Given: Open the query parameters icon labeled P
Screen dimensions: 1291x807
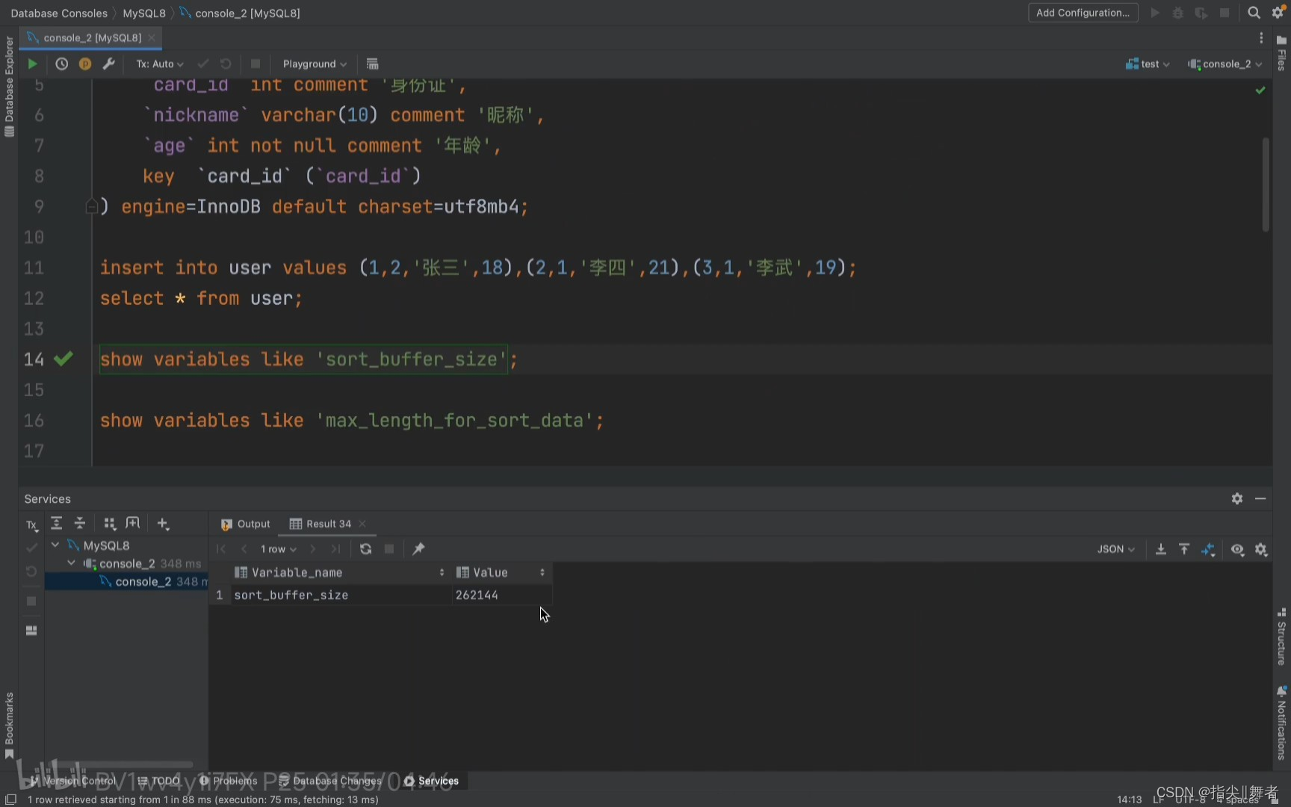Looking at the screenshot, I should click(x=85, y=64).
